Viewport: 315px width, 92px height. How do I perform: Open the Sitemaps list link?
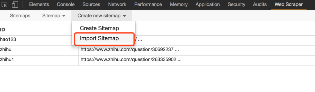[x=20, y=16]
